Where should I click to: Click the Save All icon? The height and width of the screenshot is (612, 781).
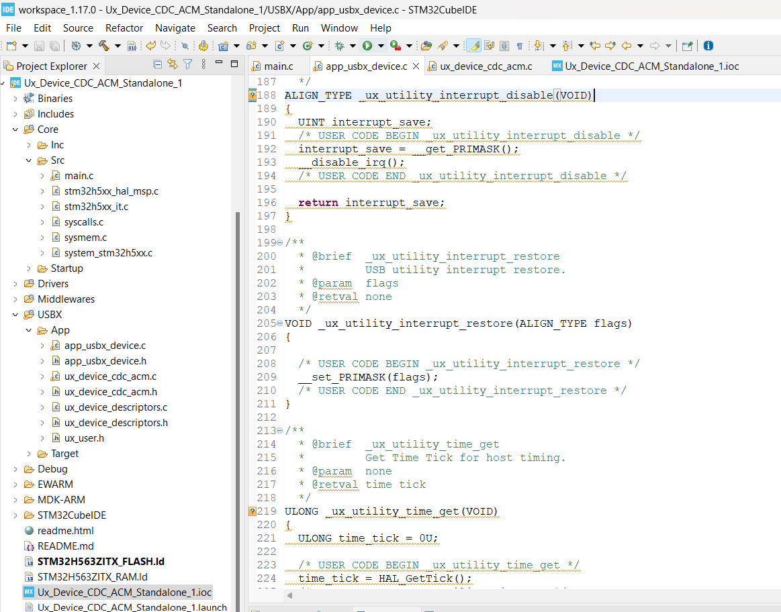tap(53, 46)
